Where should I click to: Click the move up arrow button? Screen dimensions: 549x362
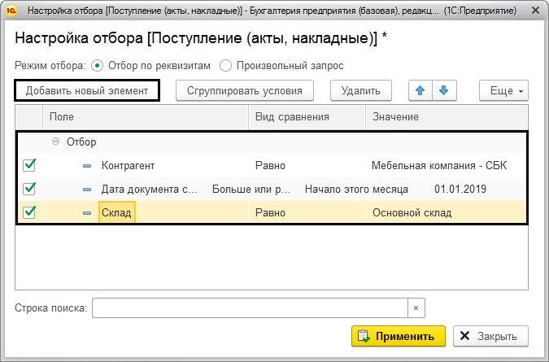[x=421, y=90]
